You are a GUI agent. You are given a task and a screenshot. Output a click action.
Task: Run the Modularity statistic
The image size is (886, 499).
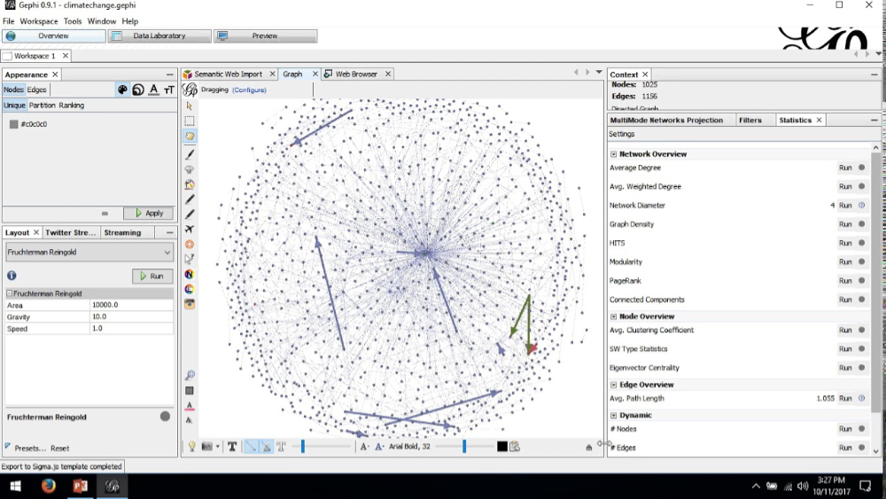pyautogui.click(x=844, y=261)
